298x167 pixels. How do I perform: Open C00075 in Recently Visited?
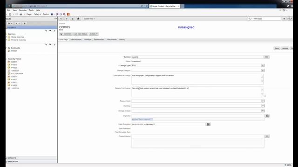pos(14,62)
